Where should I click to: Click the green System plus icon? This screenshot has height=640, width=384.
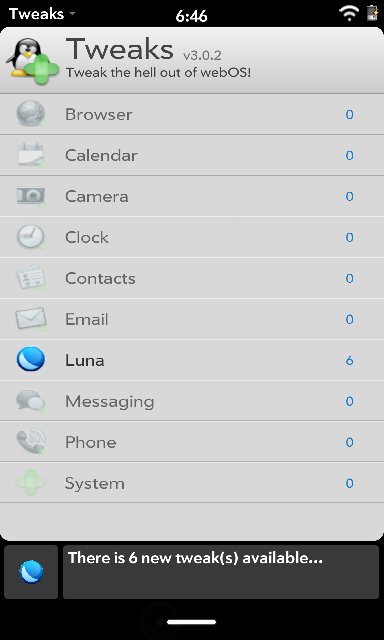(31, 483)
